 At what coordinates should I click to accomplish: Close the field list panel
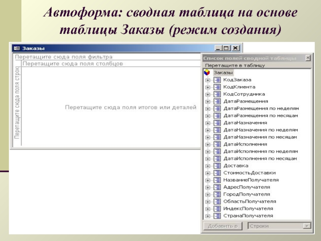(308, 58)
